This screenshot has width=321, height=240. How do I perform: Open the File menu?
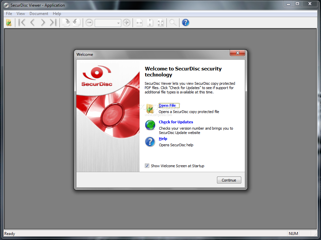[x=9, y=14]
